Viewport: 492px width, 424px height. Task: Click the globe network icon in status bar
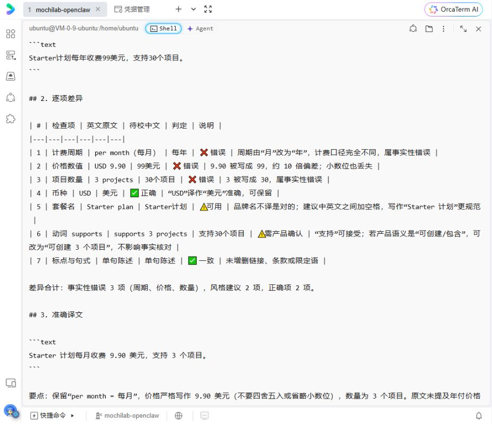[x=179, y=415]
